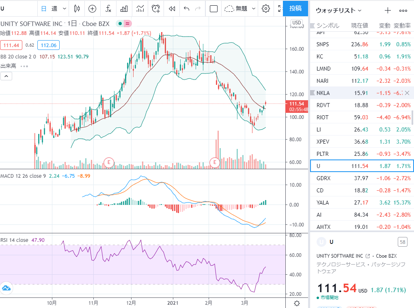Click the red sell price 111.44

click(11, 45)
